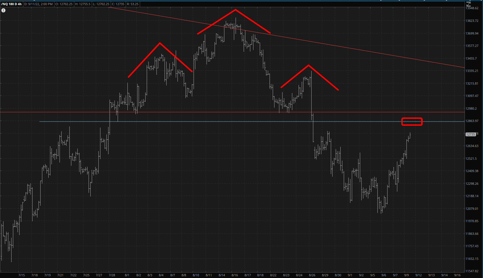This screenshot has width=483, height=278.
Task: Select the date and time field in header
Action: pyautogui.click(x=39, y=4)
